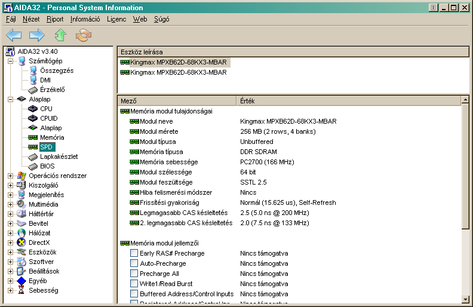Click the Back arrow toolbar icon

(x=14, y=35)
